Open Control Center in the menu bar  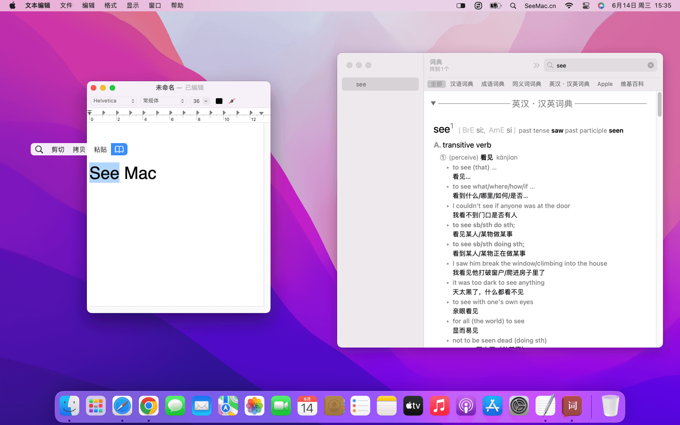pyautogui.click(x=586, y=6)
